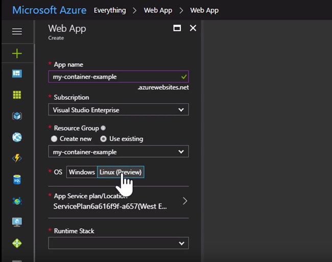The width and height of the screenshot is (332, 262).
Task: Select the Create new radio button
Action: point(54,139)
